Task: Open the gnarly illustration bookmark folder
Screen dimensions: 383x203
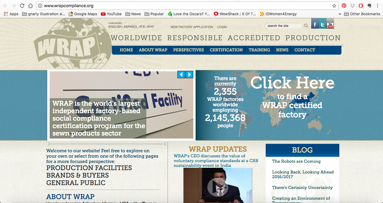Action: [x=44, y=14]
